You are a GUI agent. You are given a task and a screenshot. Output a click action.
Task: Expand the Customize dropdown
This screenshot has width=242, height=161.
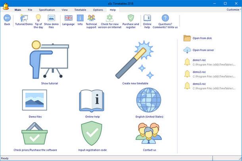click(x=234, y=10)
